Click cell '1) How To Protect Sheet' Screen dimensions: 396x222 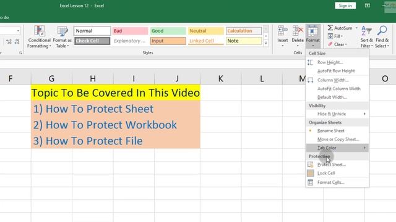116,109
